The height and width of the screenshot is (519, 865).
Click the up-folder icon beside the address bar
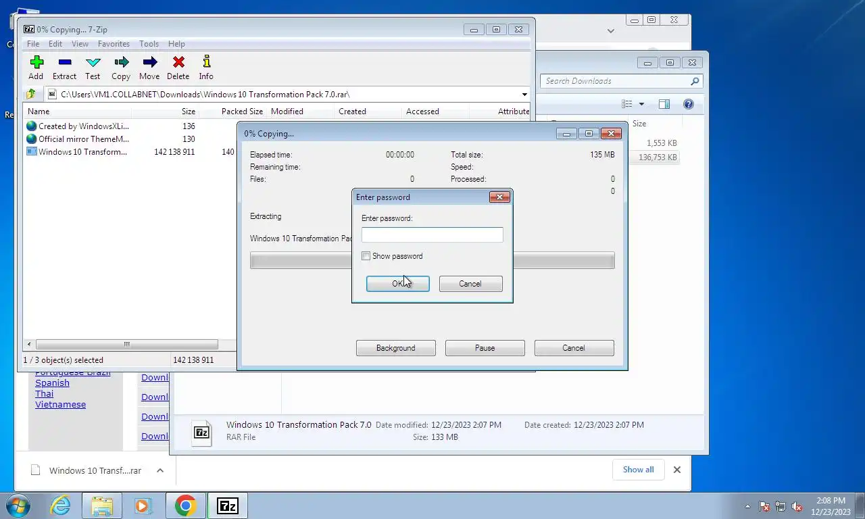point(31,94)
